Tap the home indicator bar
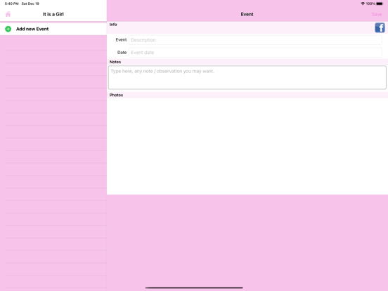Screen dimensions: 388x291 [x=194, y=287]
